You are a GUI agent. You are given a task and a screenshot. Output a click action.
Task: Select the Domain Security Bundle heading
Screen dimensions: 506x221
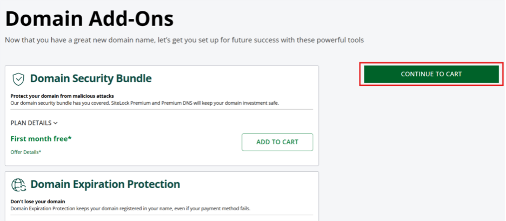click(x=91, y=79)
